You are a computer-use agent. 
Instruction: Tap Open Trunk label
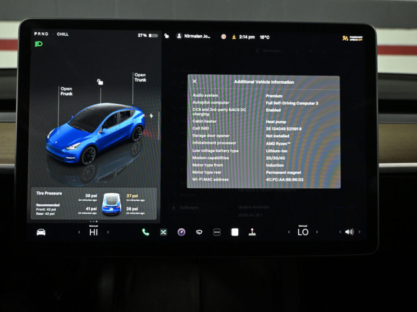coord(140,77)
